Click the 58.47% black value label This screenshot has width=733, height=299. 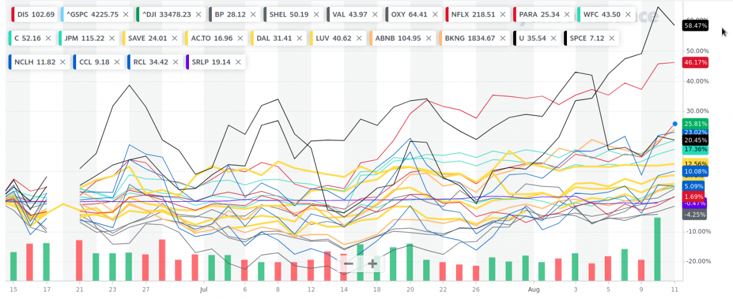tap(695, 26)
